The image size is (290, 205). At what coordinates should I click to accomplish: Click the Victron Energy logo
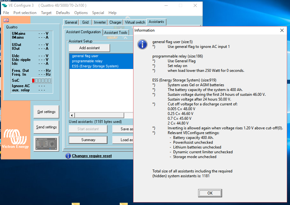coord(15,139)
